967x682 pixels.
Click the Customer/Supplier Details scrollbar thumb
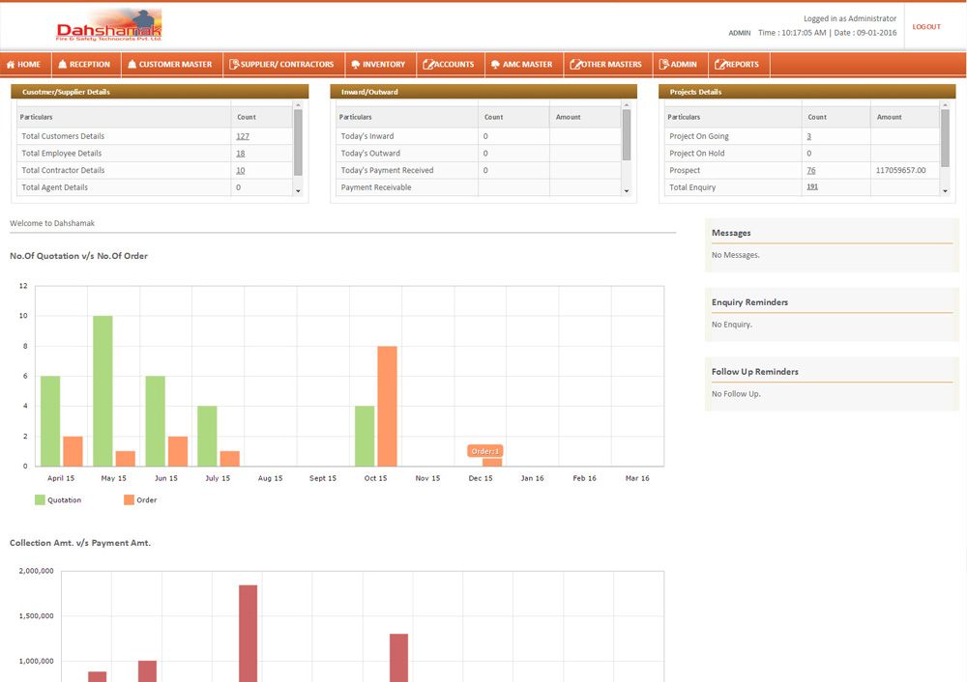(298, 142)
